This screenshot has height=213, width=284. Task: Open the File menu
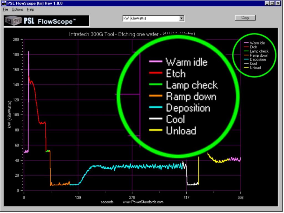click(x=6, y=9)
